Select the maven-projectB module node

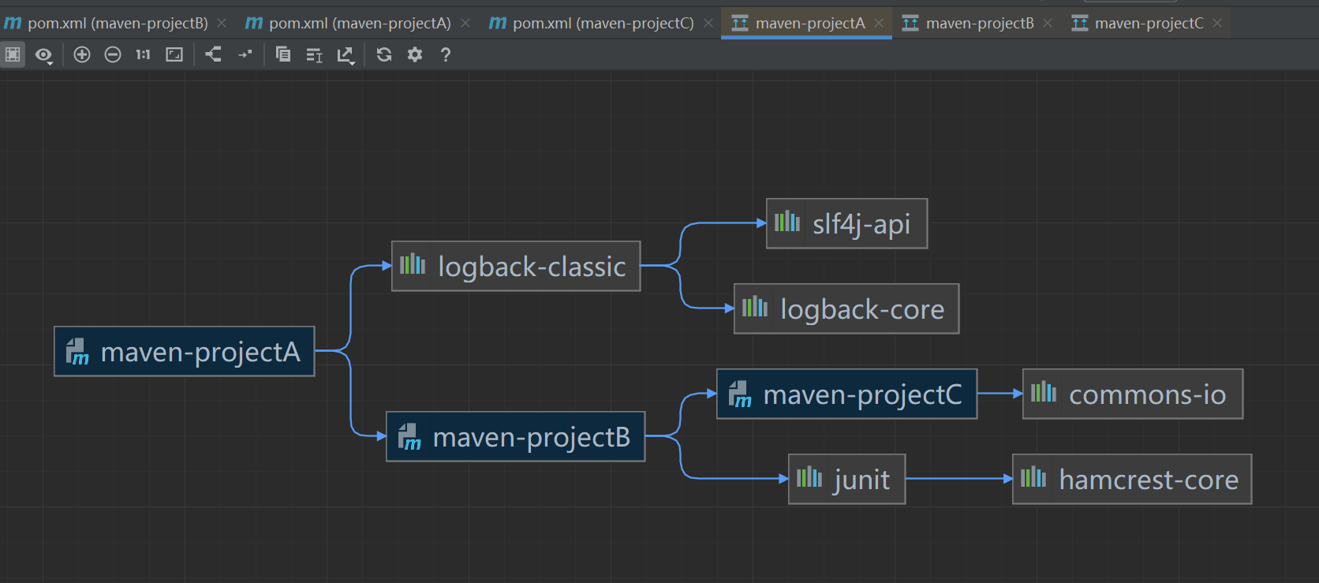[516, 436]
